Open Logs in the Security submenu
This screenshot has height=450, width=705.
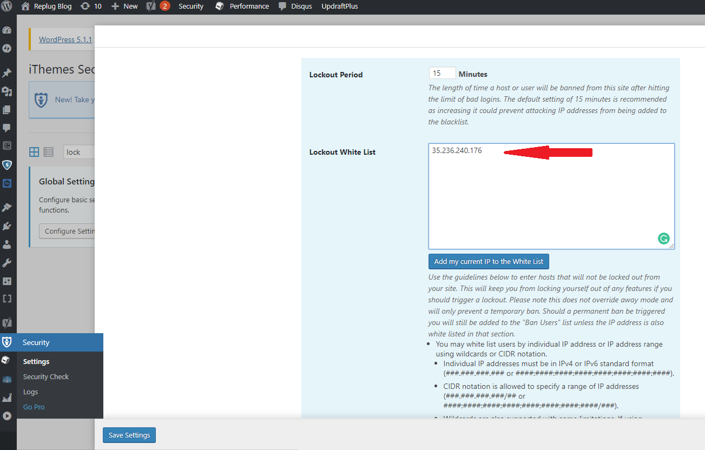click(x=31, y=392)
